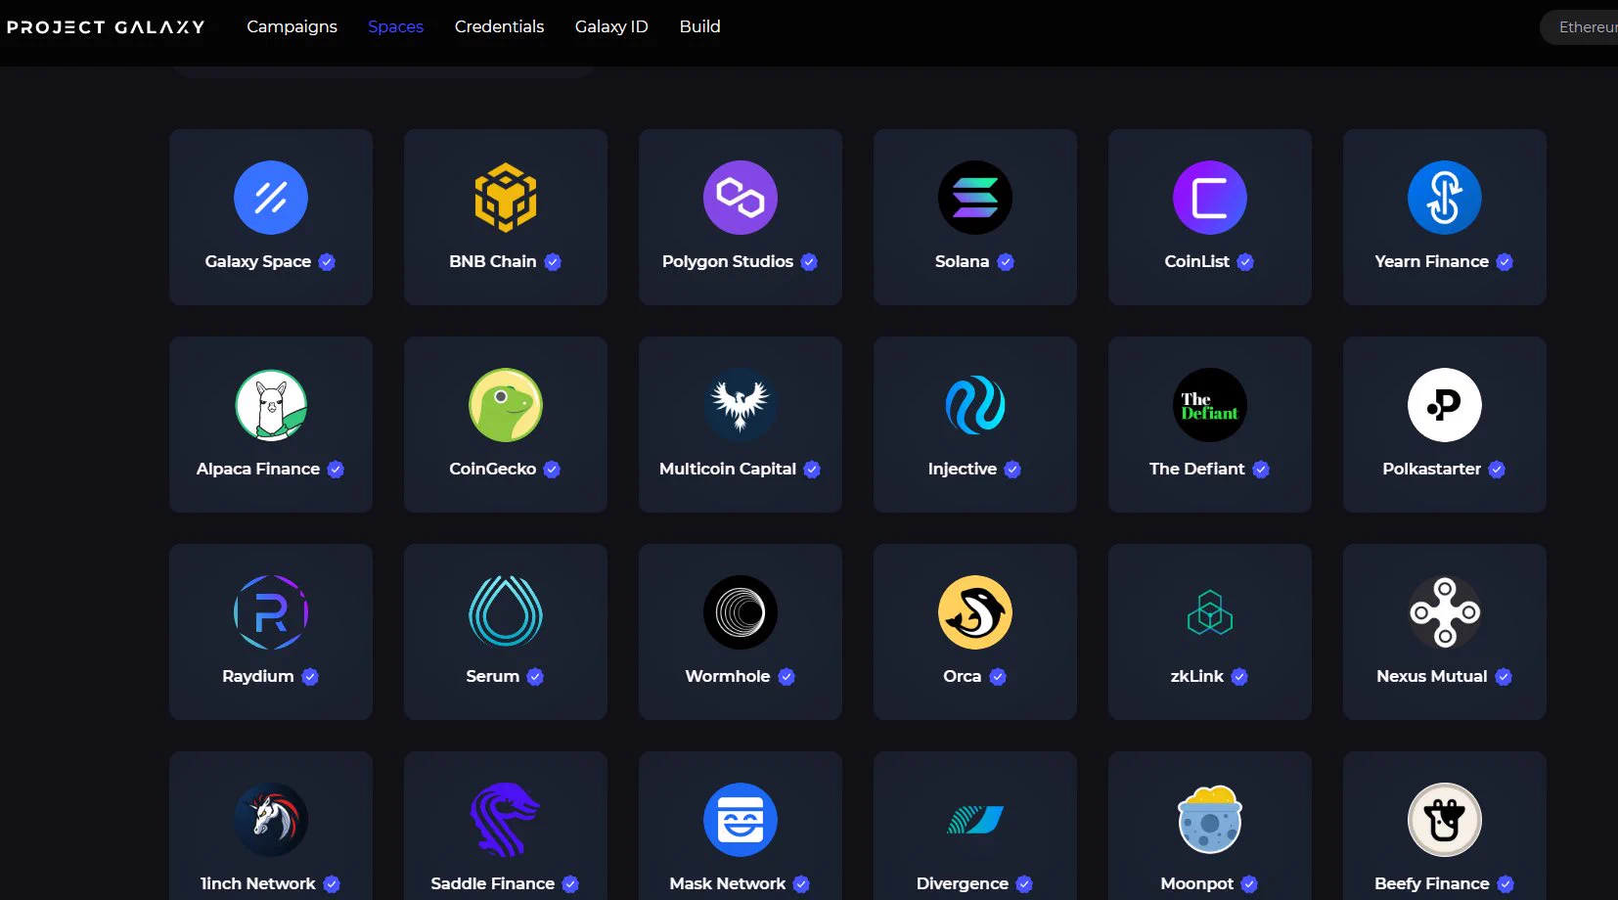The width and height of the screenshot is (1618, 900).
Task: Open the Solana logo icon
Action: click(x=975, y=198)
